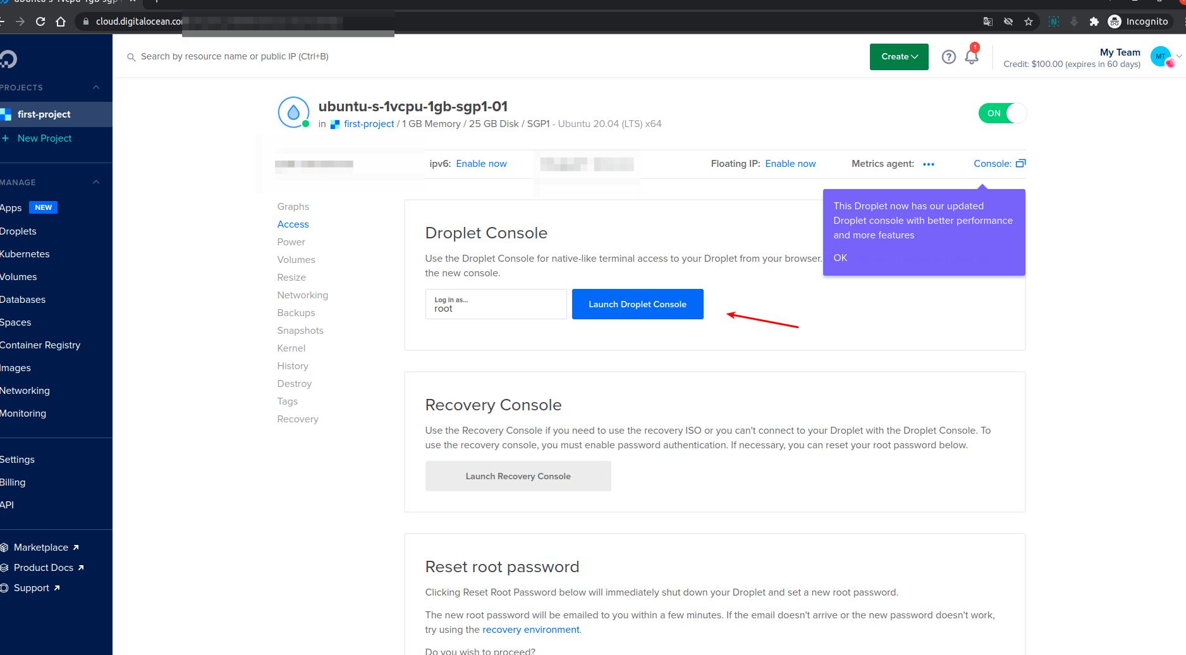This screenshot has width=1186, height=655.
Task: Open Container Registry in the sidebar
Action: pyautogui.click(x=40, y=345)
